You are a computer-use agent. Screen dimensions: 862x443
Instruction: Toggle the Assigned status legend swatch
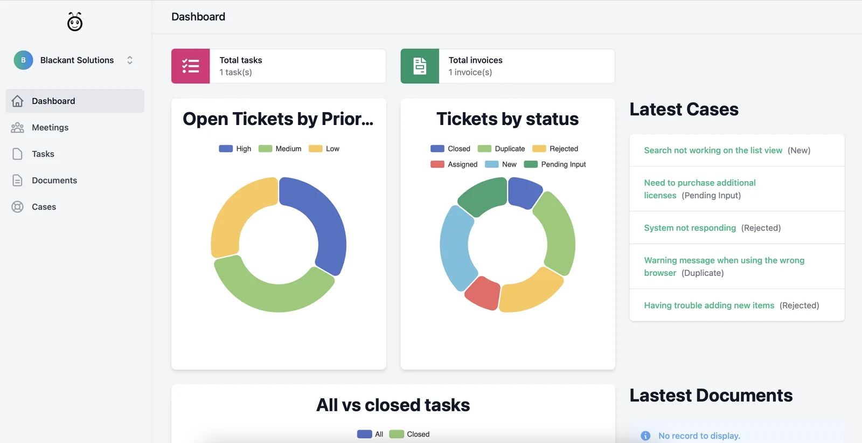(437, 164)
